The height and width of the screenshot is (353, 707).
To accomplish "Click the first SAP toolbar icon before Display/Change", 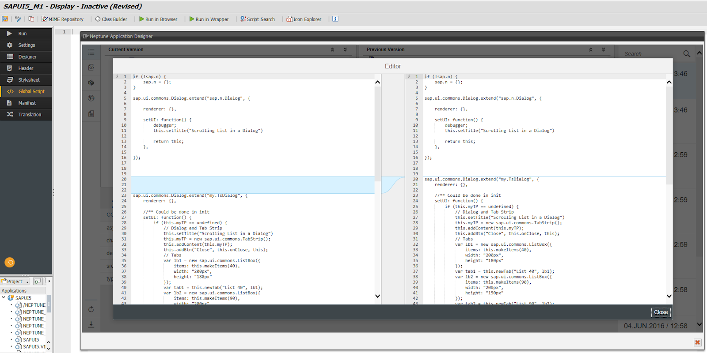I will tap(5, 19).
